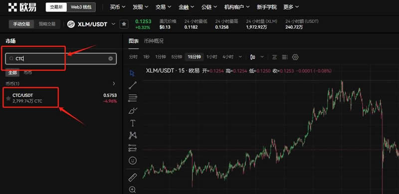Select the 15分钟 interval
The height and width of the screenshot is (194, 399).
pyautogui.click(x=195, y=57)
